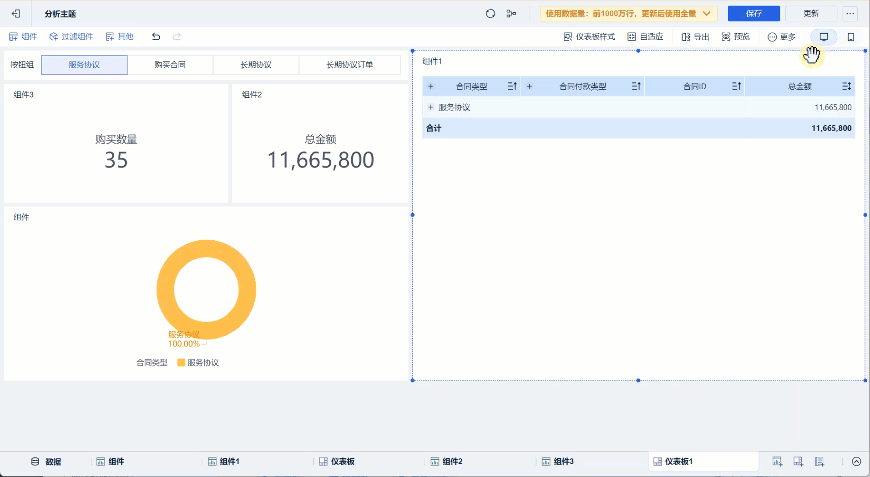The width and height of the screenshot is (870, 477).
Task: Click the 组件2 card title
Action: pyautogui.click(x=252, y=95)
